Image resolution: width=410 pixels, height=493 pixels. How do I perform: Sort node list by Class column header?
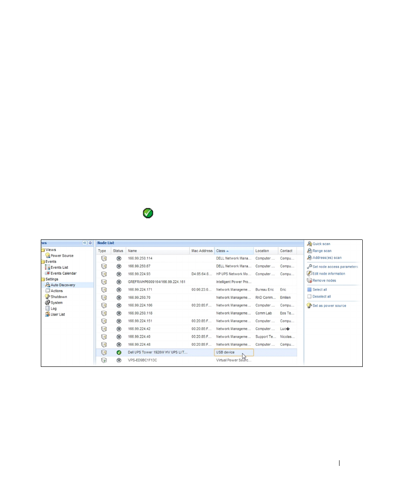point(233,251)
